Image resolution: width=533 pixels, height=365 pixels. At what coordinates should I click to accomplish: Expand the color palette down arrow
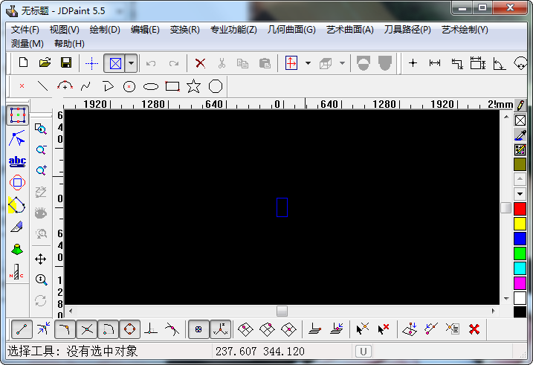point(520,193)
